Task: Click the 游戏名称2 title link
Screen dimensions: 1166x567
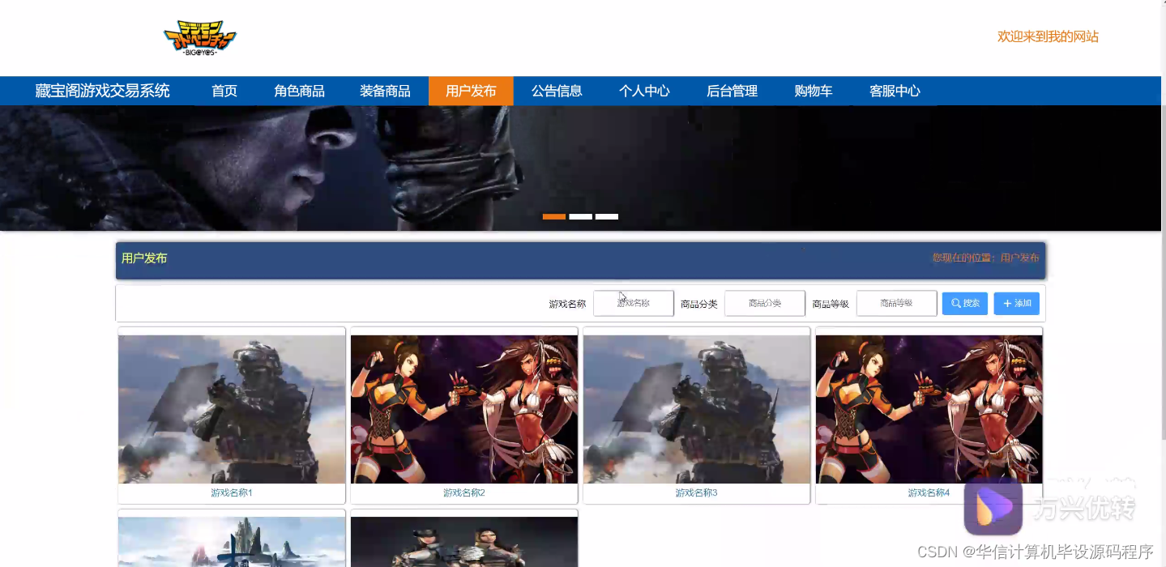Action: 464,492
